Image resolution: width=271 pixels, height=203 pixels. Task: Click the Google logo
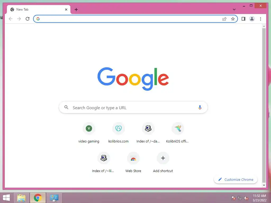133,79
